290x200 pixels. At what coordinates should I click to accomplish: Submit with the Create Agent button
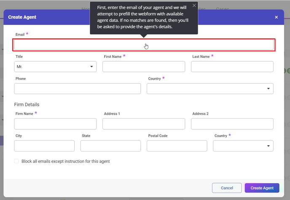coord(262,188)
